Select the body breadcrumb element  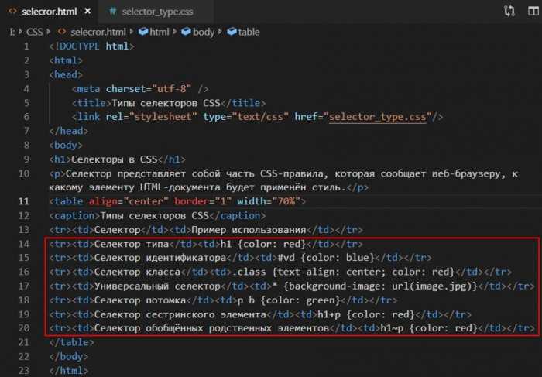pyautogui.click(x=203, y=32)
